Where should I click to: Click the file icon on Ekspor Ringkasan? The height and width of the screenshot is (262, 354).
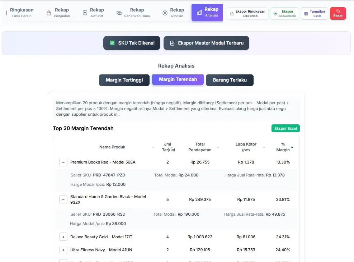(x=232, y=14)
